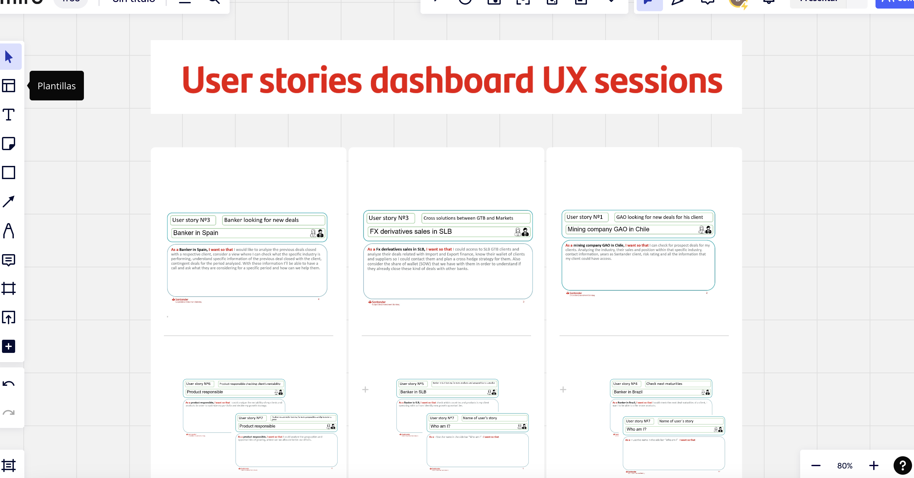Click 'FX derivatives sales in SLB' field
The width and height of the screenshot is (914, 478).
tap(448, 231)
